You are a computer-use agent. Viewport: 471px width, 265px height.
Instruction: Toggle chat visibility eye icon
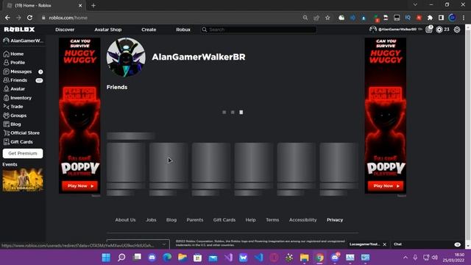pyautogui.click(x=458, y=244)
